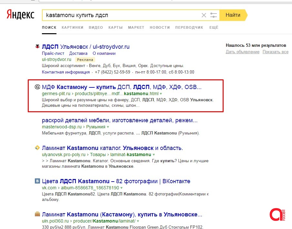
Task: Open 'Ламинат Kastamonu (Кастамону), купить' result title
Action: click(x=122, y=214)
